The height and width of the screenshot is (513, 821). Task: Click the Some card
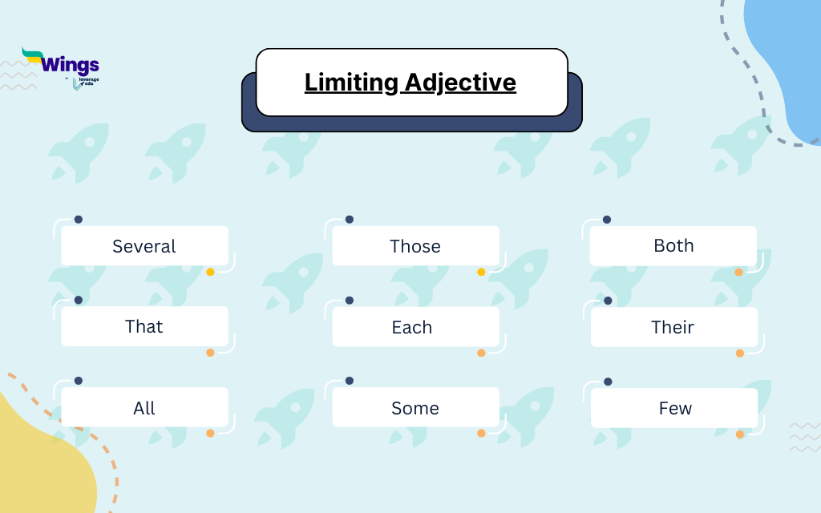click(x=415, y=408)
